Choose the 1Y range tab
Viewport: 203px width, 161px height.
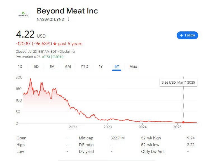[x=101, y=66]
